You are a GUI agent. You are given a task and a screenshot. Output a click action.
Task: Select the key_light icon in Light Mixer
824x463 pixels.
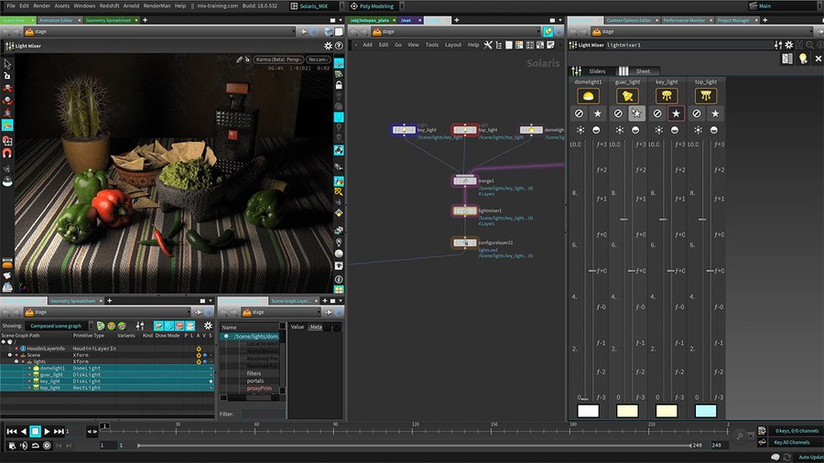[x=667, y=96]
